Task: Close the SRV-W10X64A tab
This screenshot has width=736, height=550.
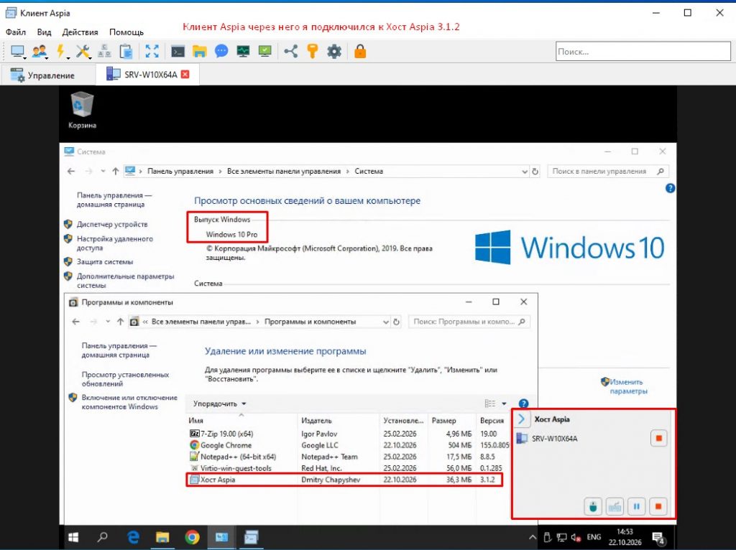Action: (x=185, y=75)
